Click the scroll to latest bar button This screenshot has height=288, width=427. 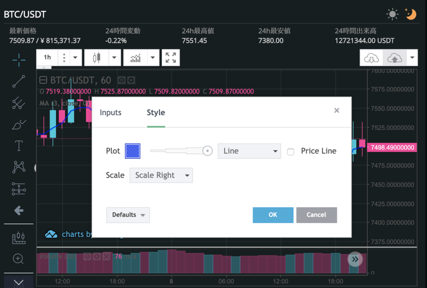(355, 259)
